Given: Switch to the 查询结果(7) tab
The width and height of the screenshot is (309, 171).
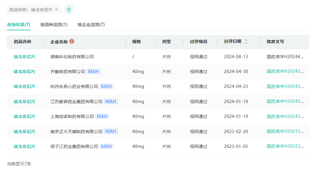Looking at the screenshot, I should coord(19,25).
